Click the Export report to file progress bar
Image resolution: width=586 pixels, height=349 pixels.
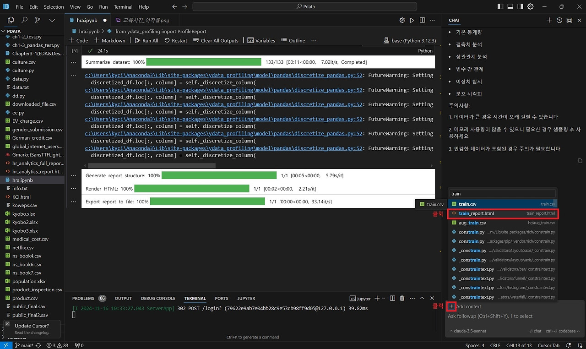207,202
